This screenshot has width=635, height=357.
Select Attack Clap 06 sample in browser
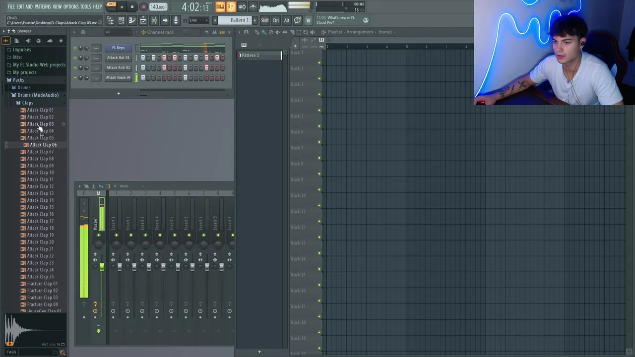tap(43, 145)
